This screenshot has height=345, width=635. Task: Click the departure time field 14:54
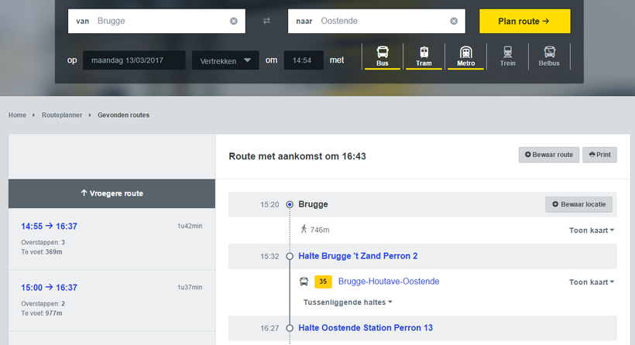click(x=304, y=60)
